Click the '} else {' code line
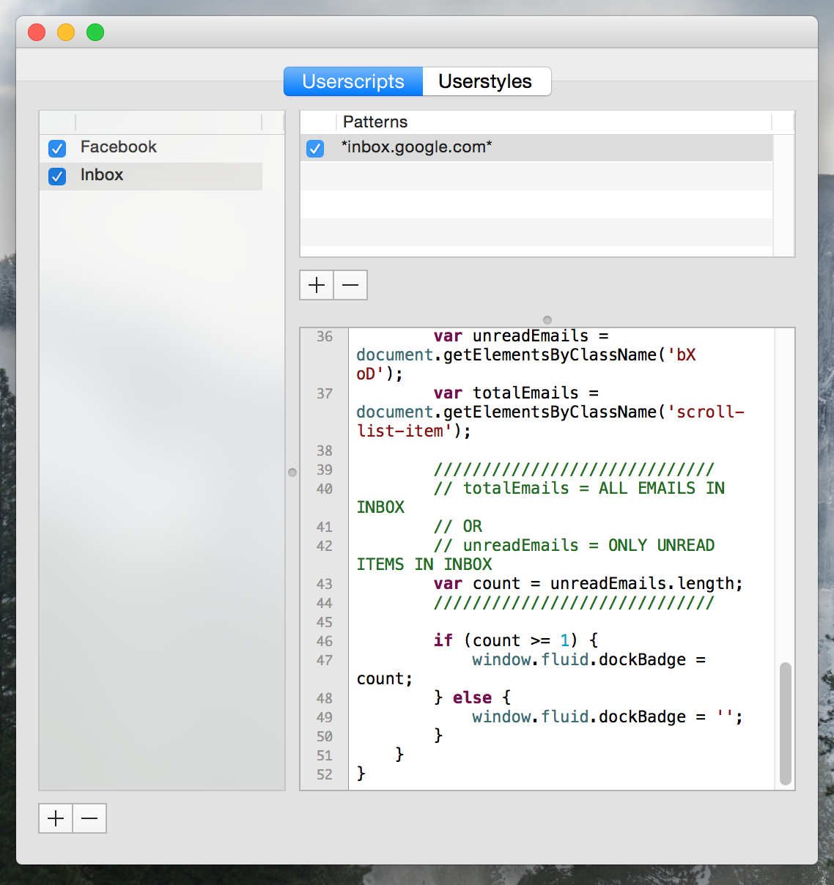This screenshot has height=885, width=834. pos(472,698)
